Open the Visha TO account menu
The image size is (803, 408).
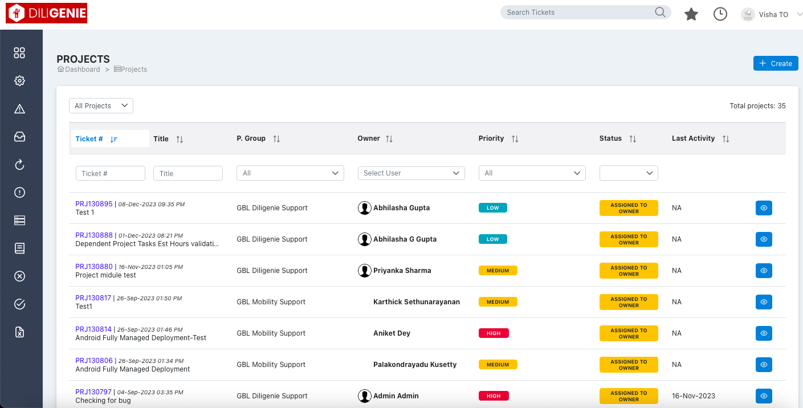(772, 14)
